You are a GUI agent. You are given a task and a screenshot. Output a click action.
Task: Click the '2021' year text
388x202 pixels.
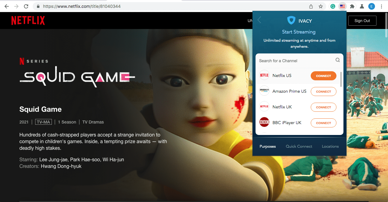pyautogui.click(x=24, y=122)
